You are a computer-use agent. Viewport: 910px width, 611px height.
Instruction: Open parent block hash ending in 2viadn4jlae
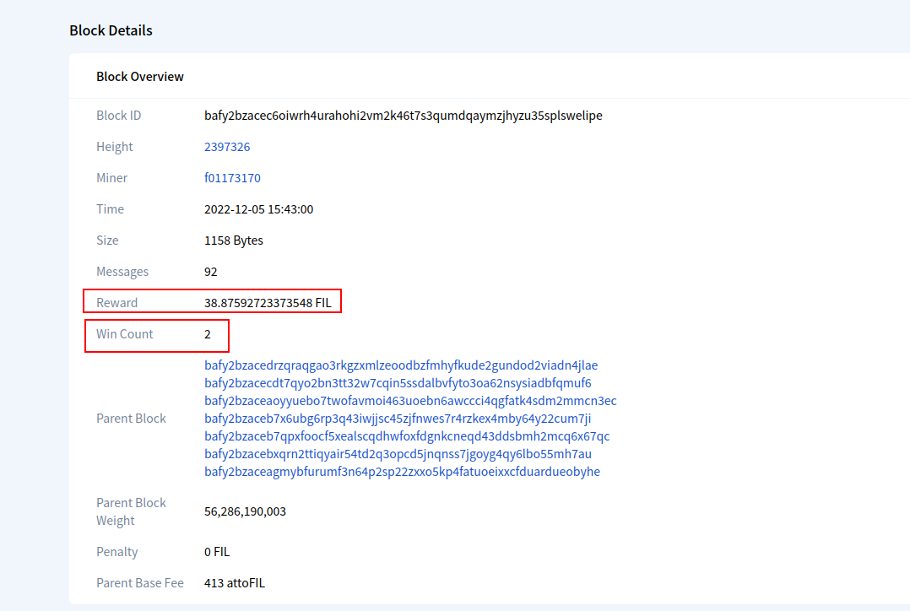401,365
